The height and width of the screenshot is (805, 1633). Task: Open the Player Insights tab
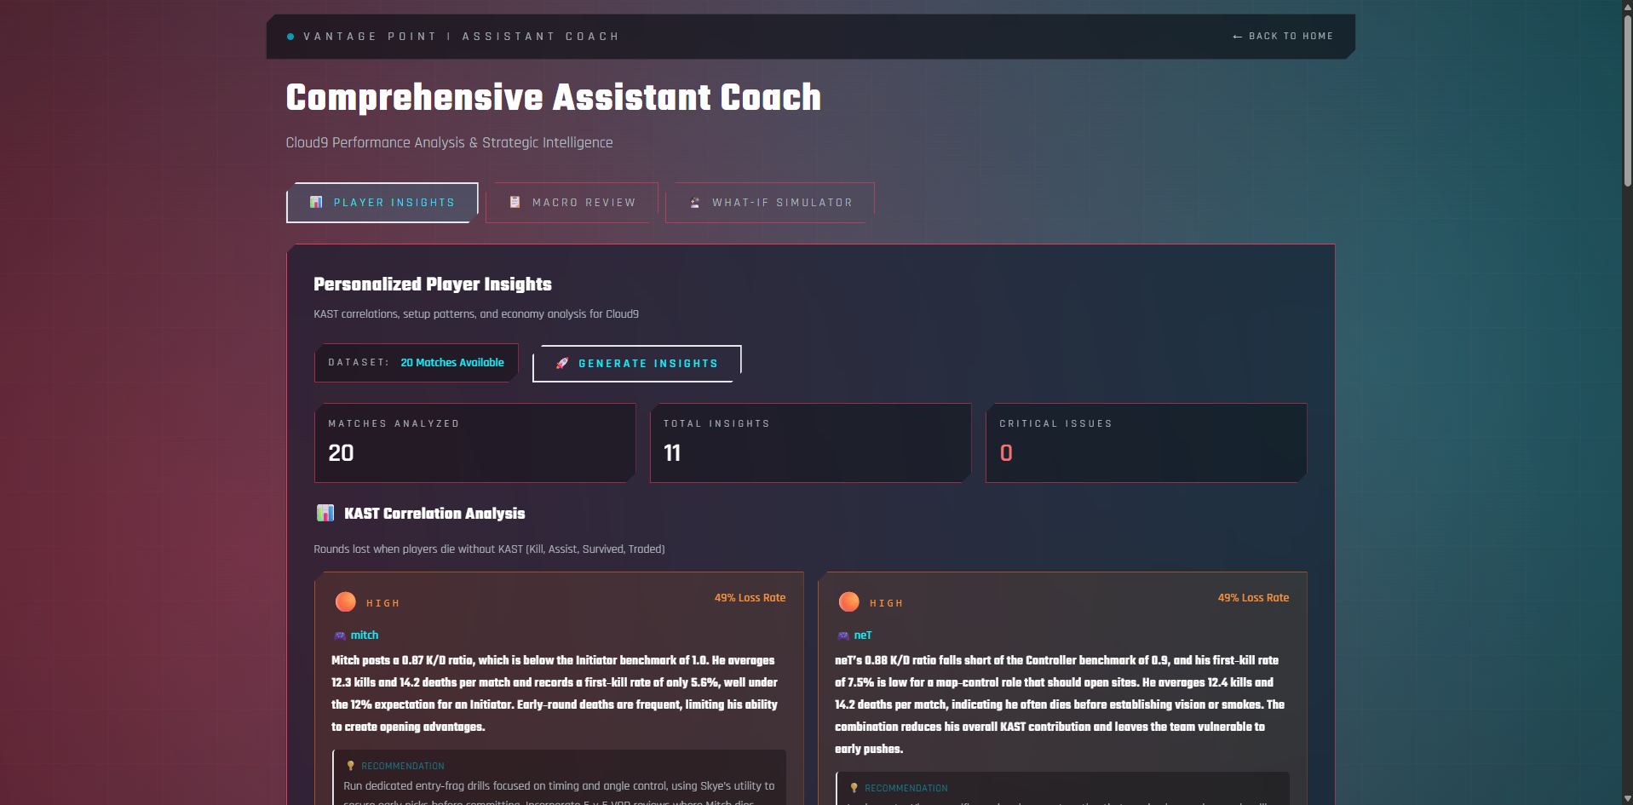[382, 203]
